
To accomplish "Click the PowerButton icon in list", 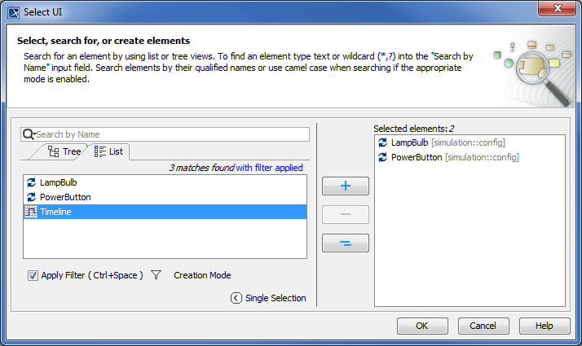I will click(x=31, y=197).
